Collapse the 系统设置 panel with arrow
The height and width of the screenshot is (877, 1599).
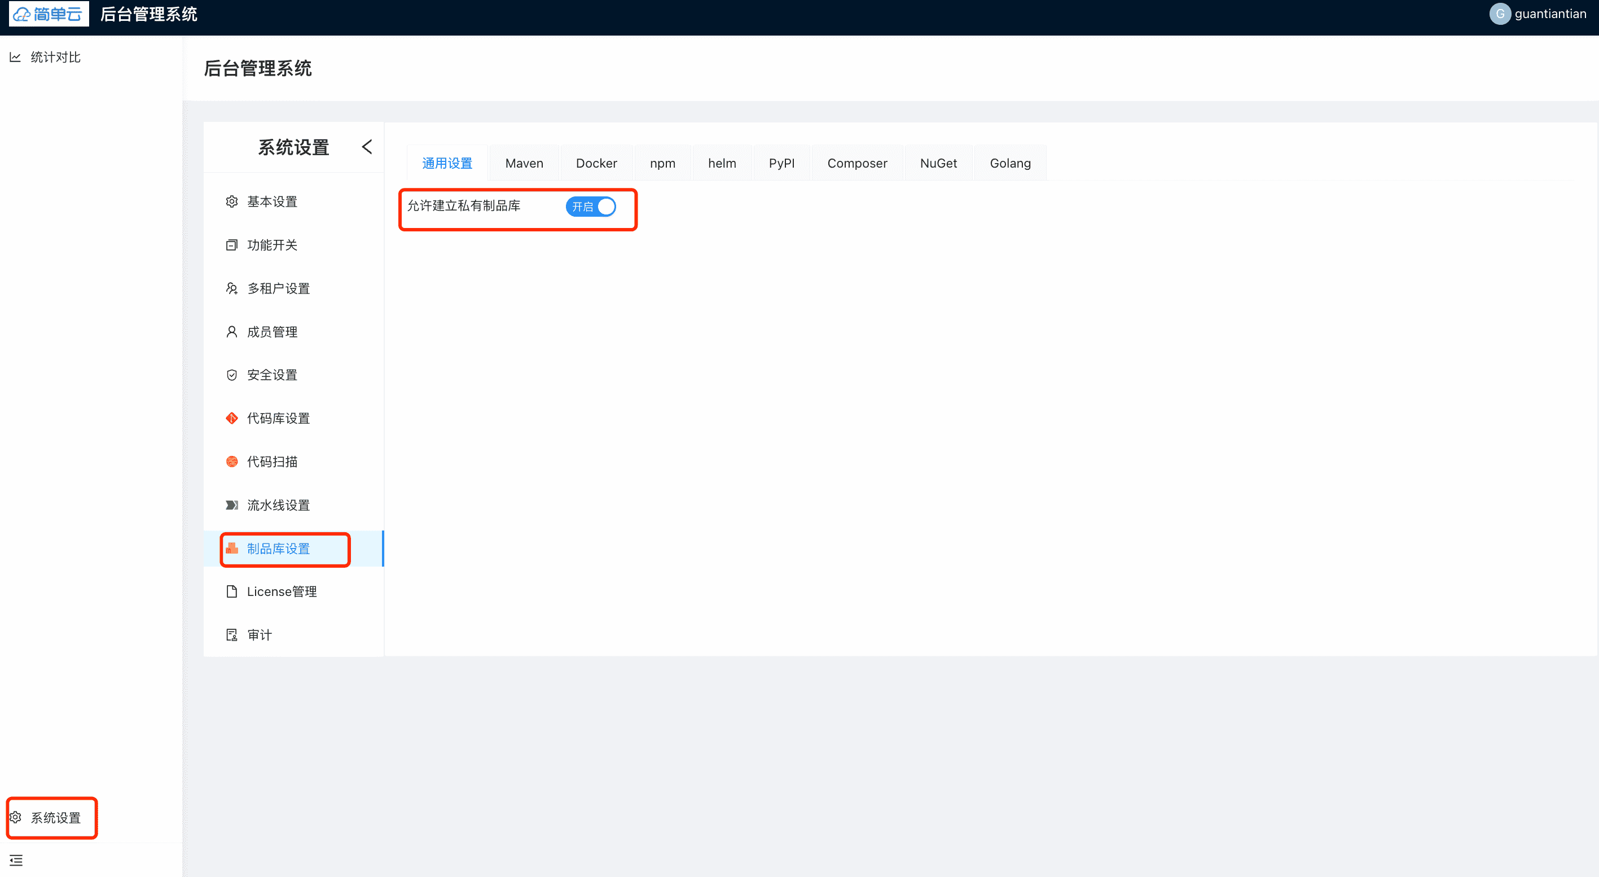(x=367, y=147)
